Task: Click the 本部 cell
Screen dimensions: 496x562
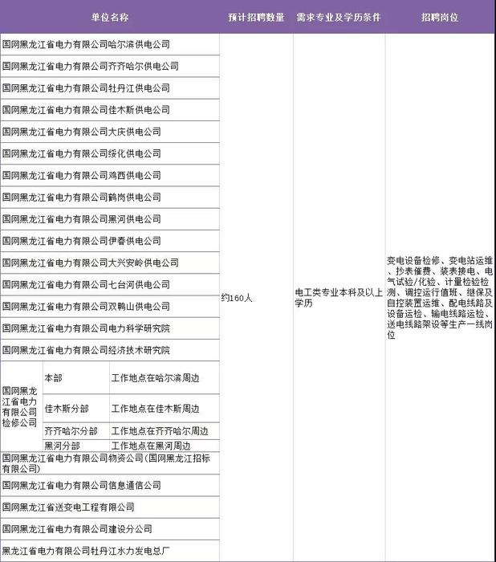Action: coord(76,378)
